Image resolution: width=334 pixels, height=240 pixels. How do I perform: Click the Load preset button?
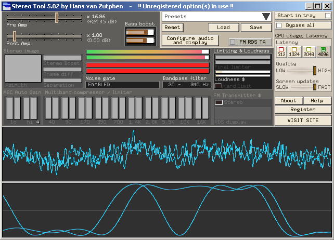(x=223, y=28)
